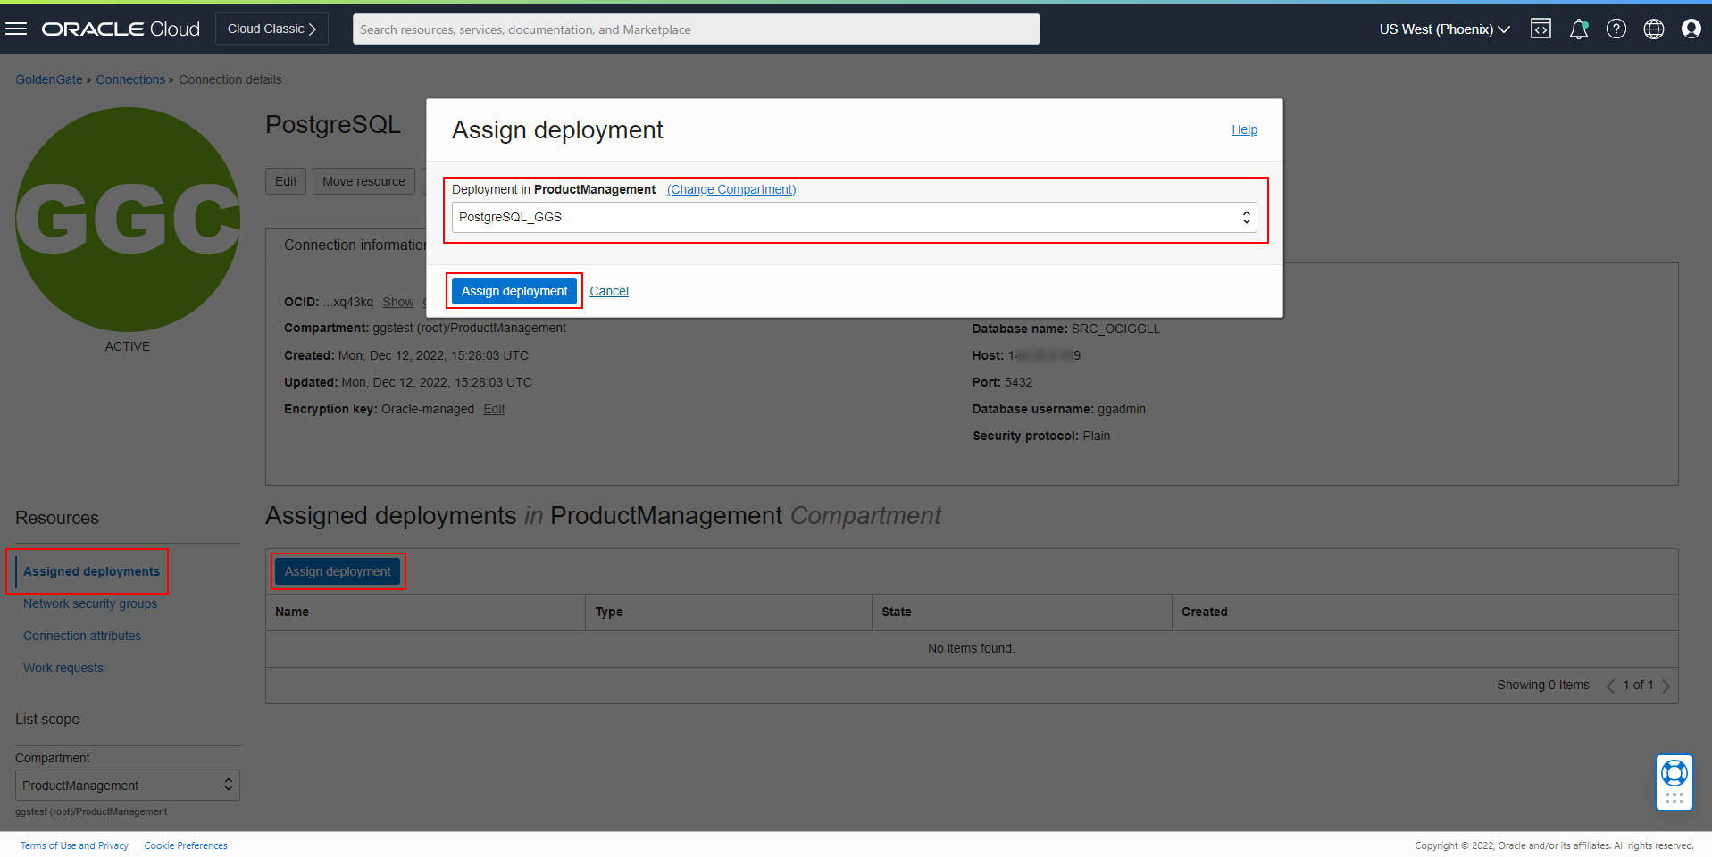Select Network security groups in Resources
This screenshot has height=857, width=1712.
(x=90, y=603)
